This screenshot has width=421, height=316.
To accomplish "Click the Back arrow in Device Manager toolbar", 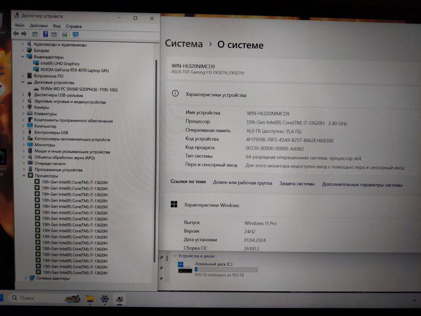I will pyautogui.click(x=16, y=34).
